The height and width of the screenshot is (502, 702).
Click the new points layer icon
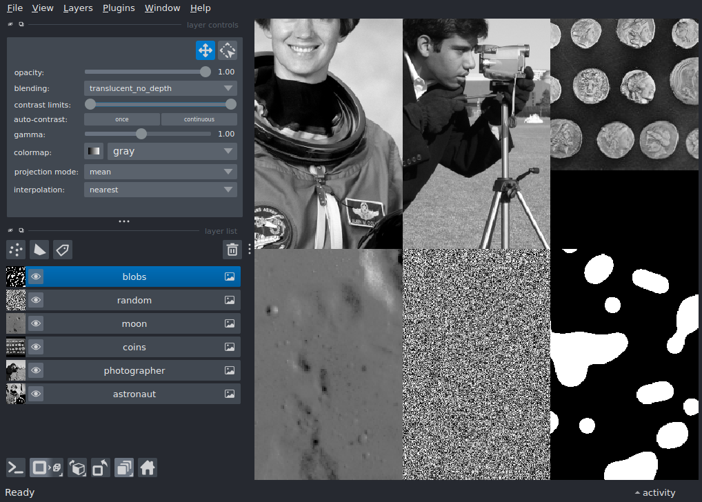[x=16, y=250]
